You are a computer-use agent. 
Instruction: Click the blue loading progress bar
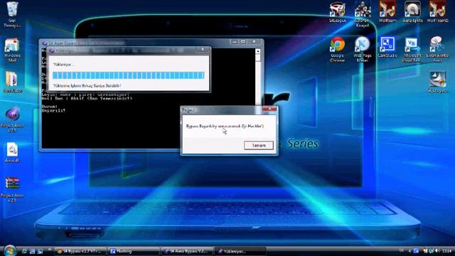tap(129, 75)
